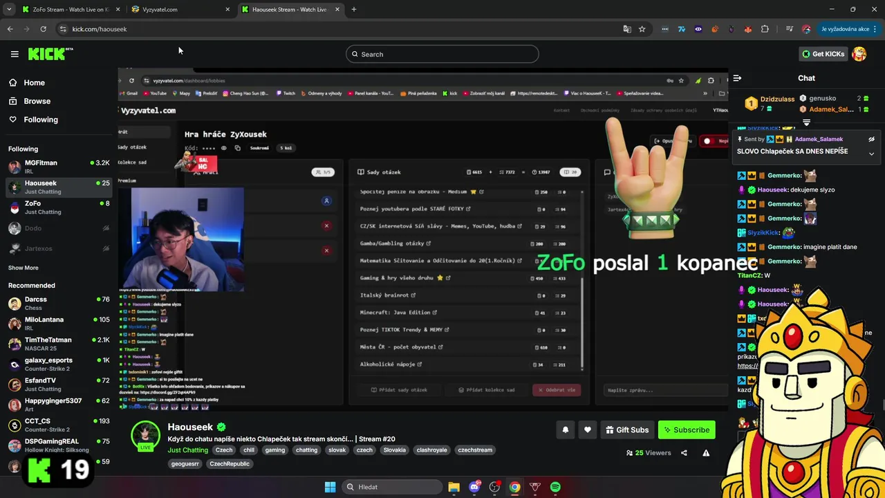Open the Kick hamburger sidebar menu
This screenshot has width=885, height=498.
click(15, 54)
